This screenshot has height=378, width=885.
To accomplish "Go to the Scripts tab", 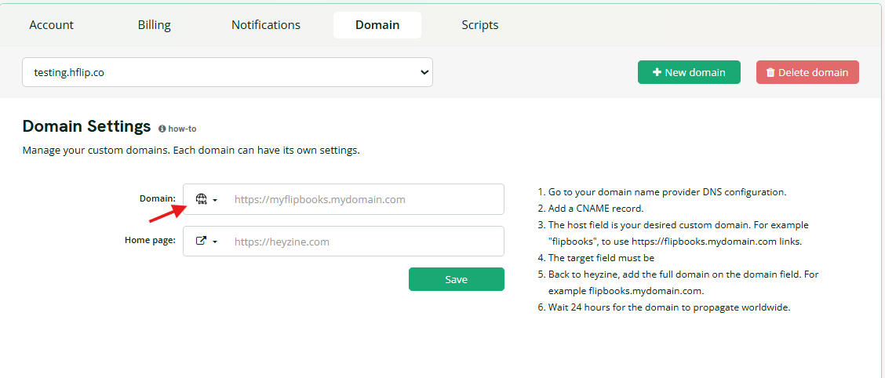I will 479,25.
